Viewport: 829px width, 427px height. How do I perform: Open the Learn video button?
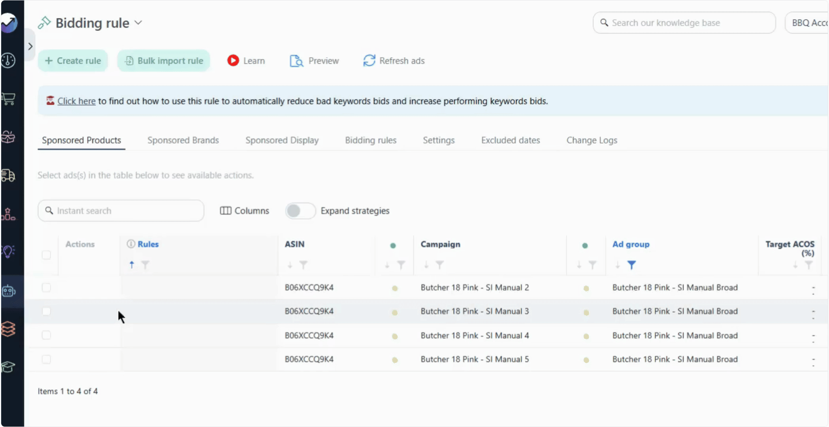[246, 61]
